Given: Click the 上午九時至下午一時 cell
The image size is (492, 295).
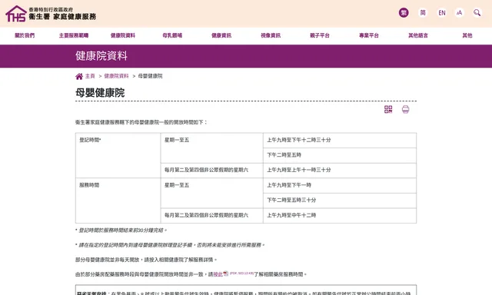Looking at the screenshot, I should 340,186.
